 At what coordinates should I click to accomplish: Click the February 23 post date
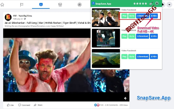pos(18,19)
